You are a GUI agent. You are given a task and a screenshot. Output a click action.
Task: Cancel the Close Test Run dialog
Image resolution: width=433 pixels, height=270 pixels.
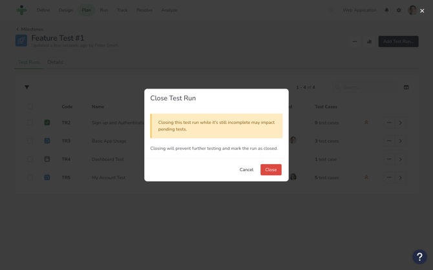pos(246,170)
